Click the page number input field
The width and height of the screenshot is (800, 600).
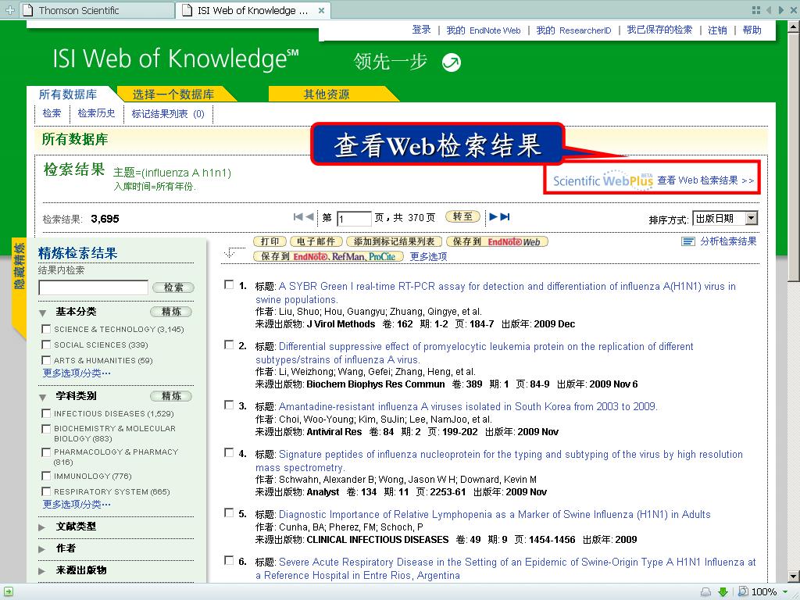(354, 219)
